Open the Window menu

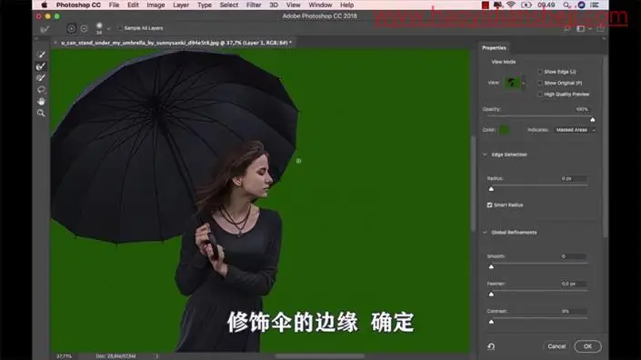point(320,5)
